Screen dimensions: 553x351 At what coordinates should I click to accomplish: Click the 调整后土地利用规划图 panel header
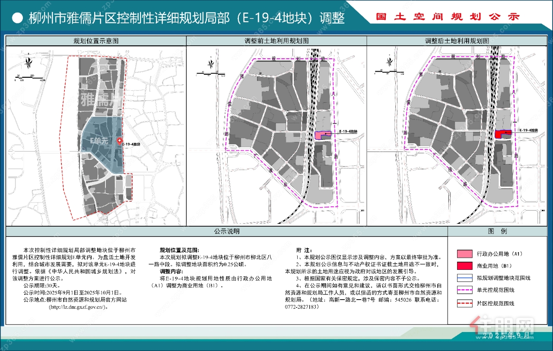click(457, 41)
